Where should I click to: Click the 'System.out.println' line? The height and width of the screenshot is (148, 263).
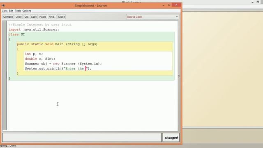tap(58, 69)
